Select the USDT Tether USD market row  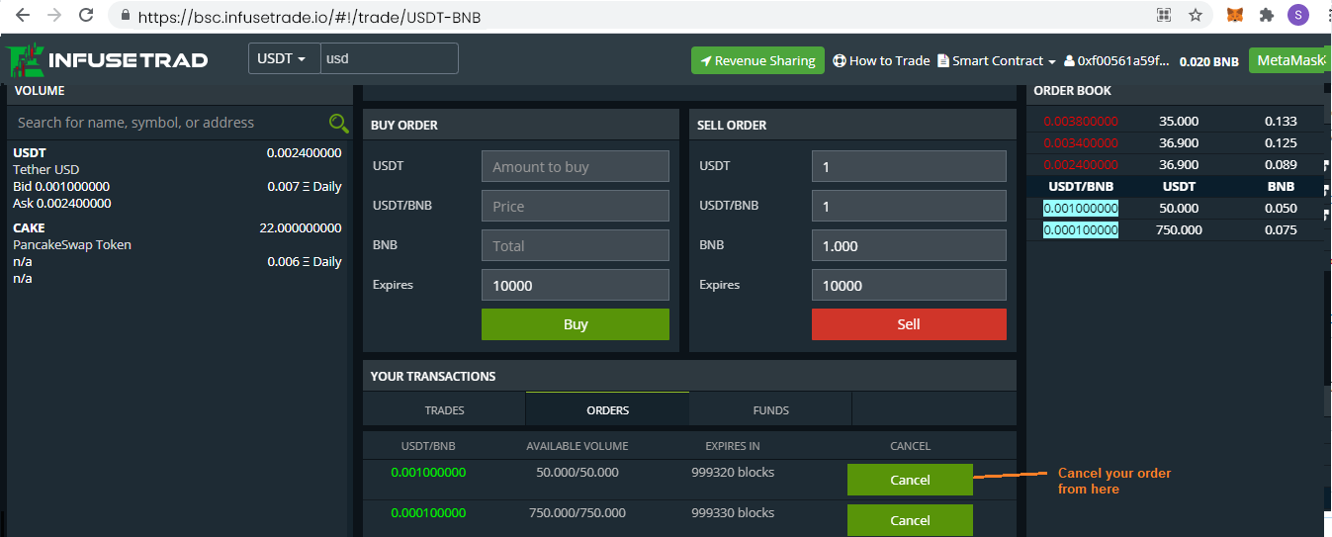(x=178, y=178)
